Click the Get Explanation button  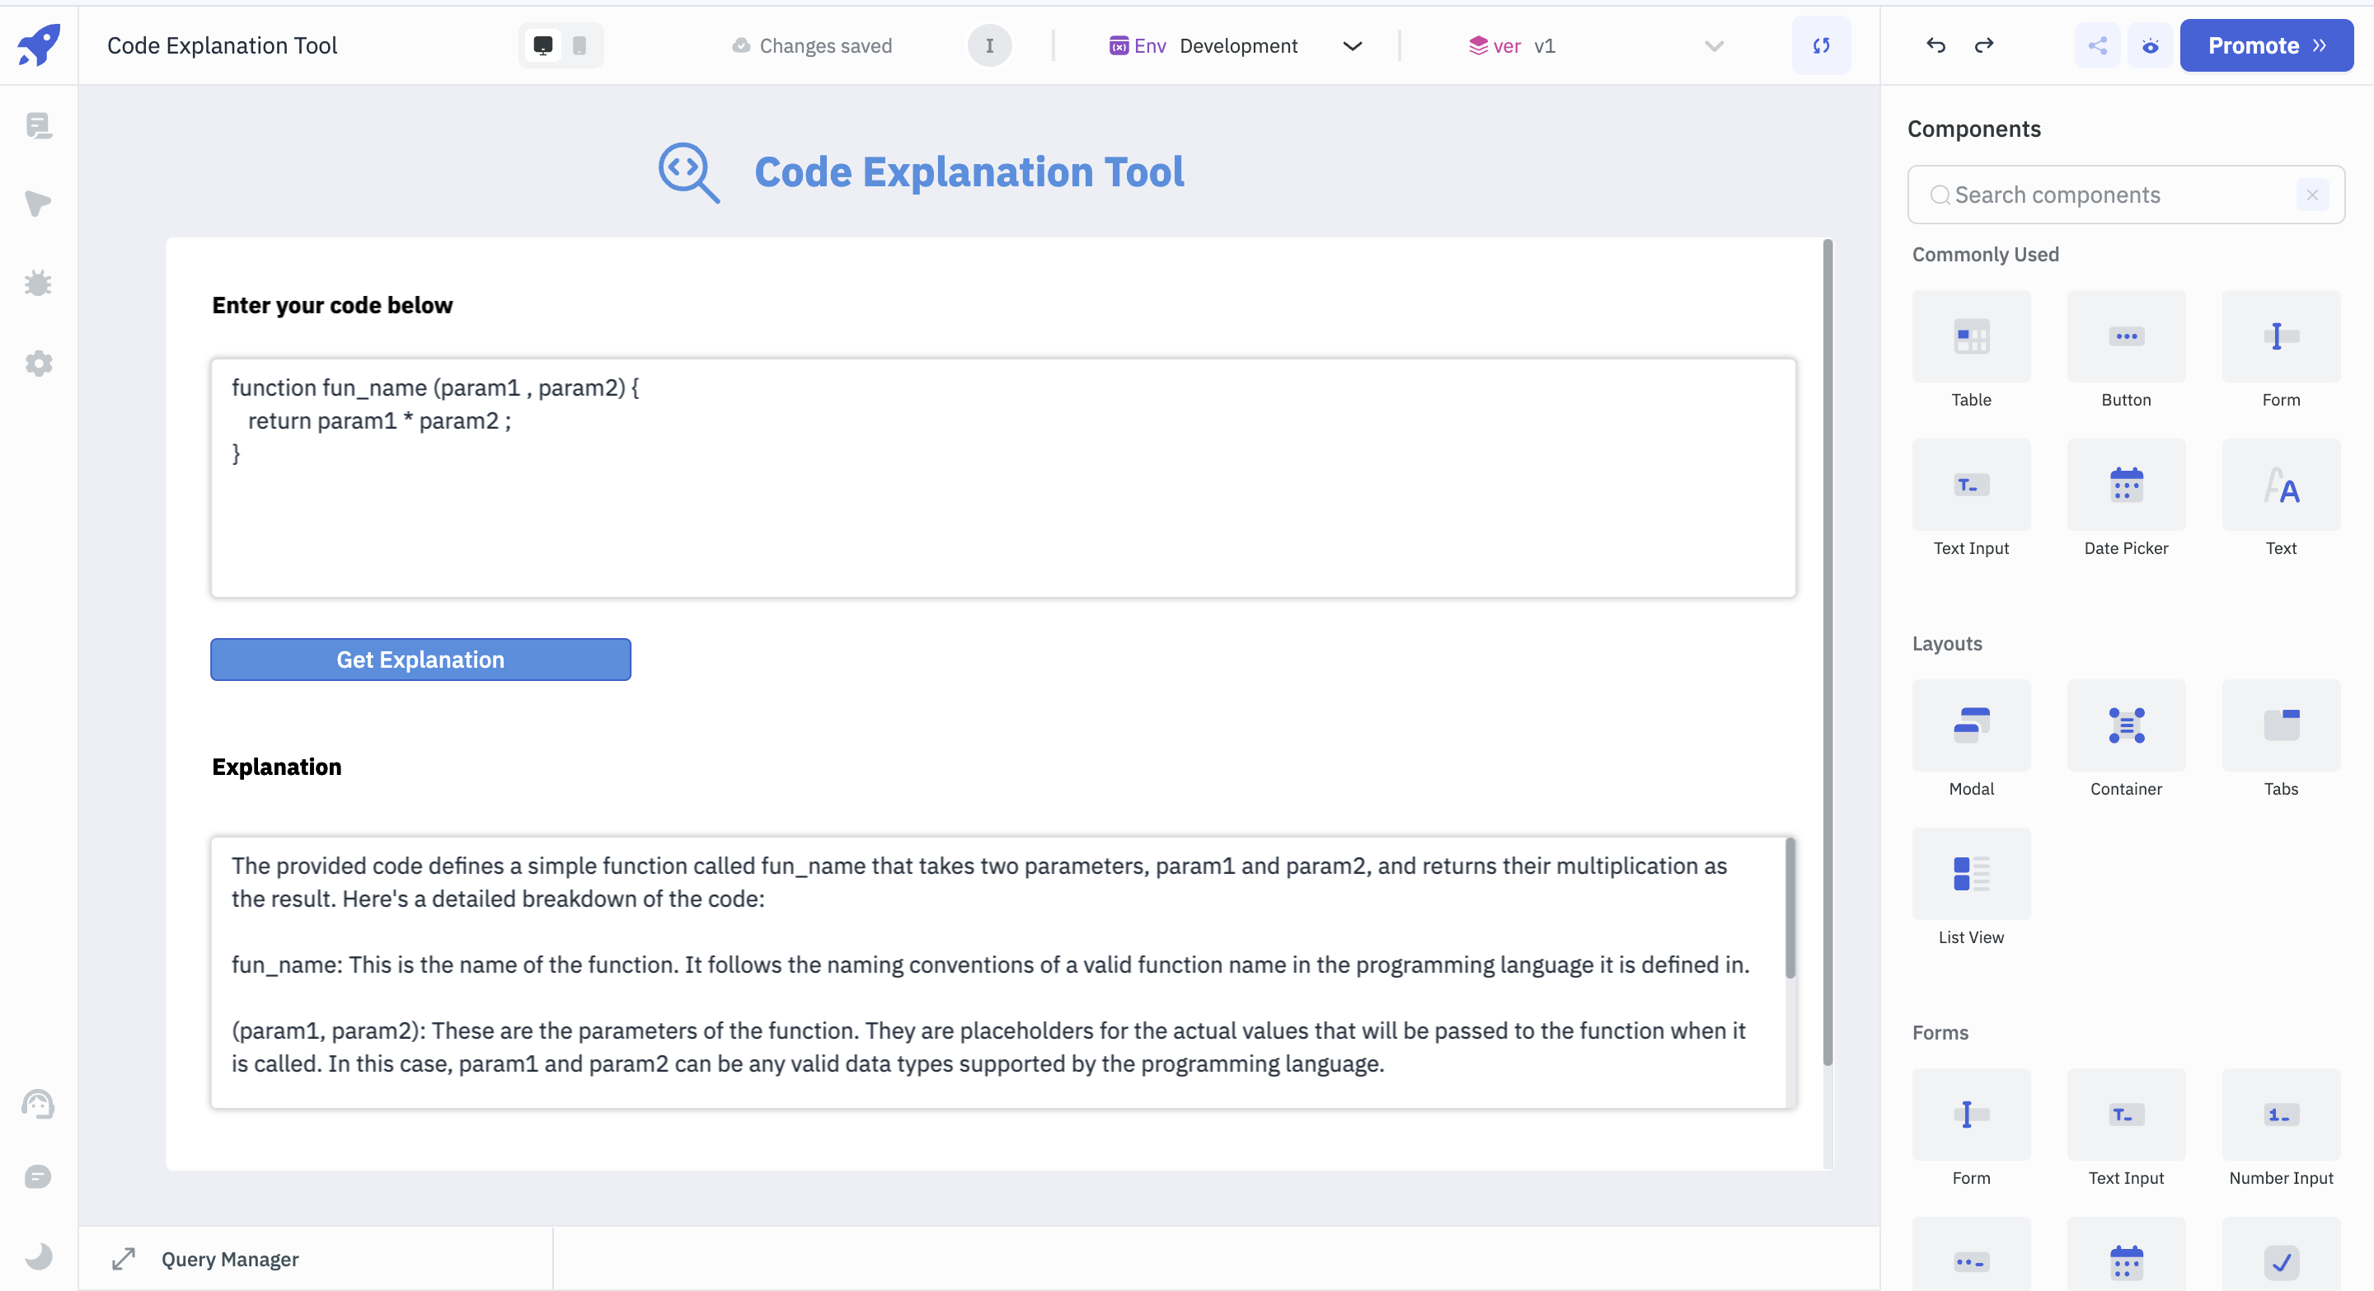tap(420, 660)
